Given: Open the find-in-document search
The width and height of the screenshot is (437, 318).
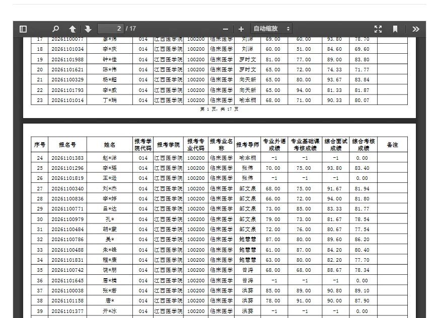Looking at the screenshot, I should pyautogui.click(x=56, y=29).
